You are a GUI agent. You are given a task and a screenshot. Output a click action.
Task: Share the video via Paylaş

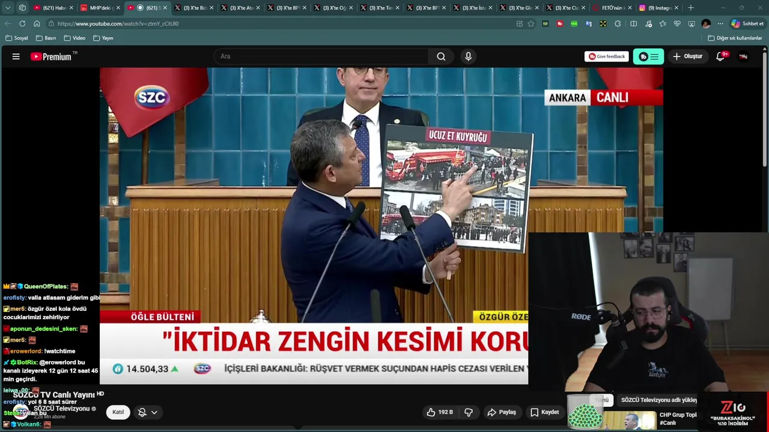point(502,412)
